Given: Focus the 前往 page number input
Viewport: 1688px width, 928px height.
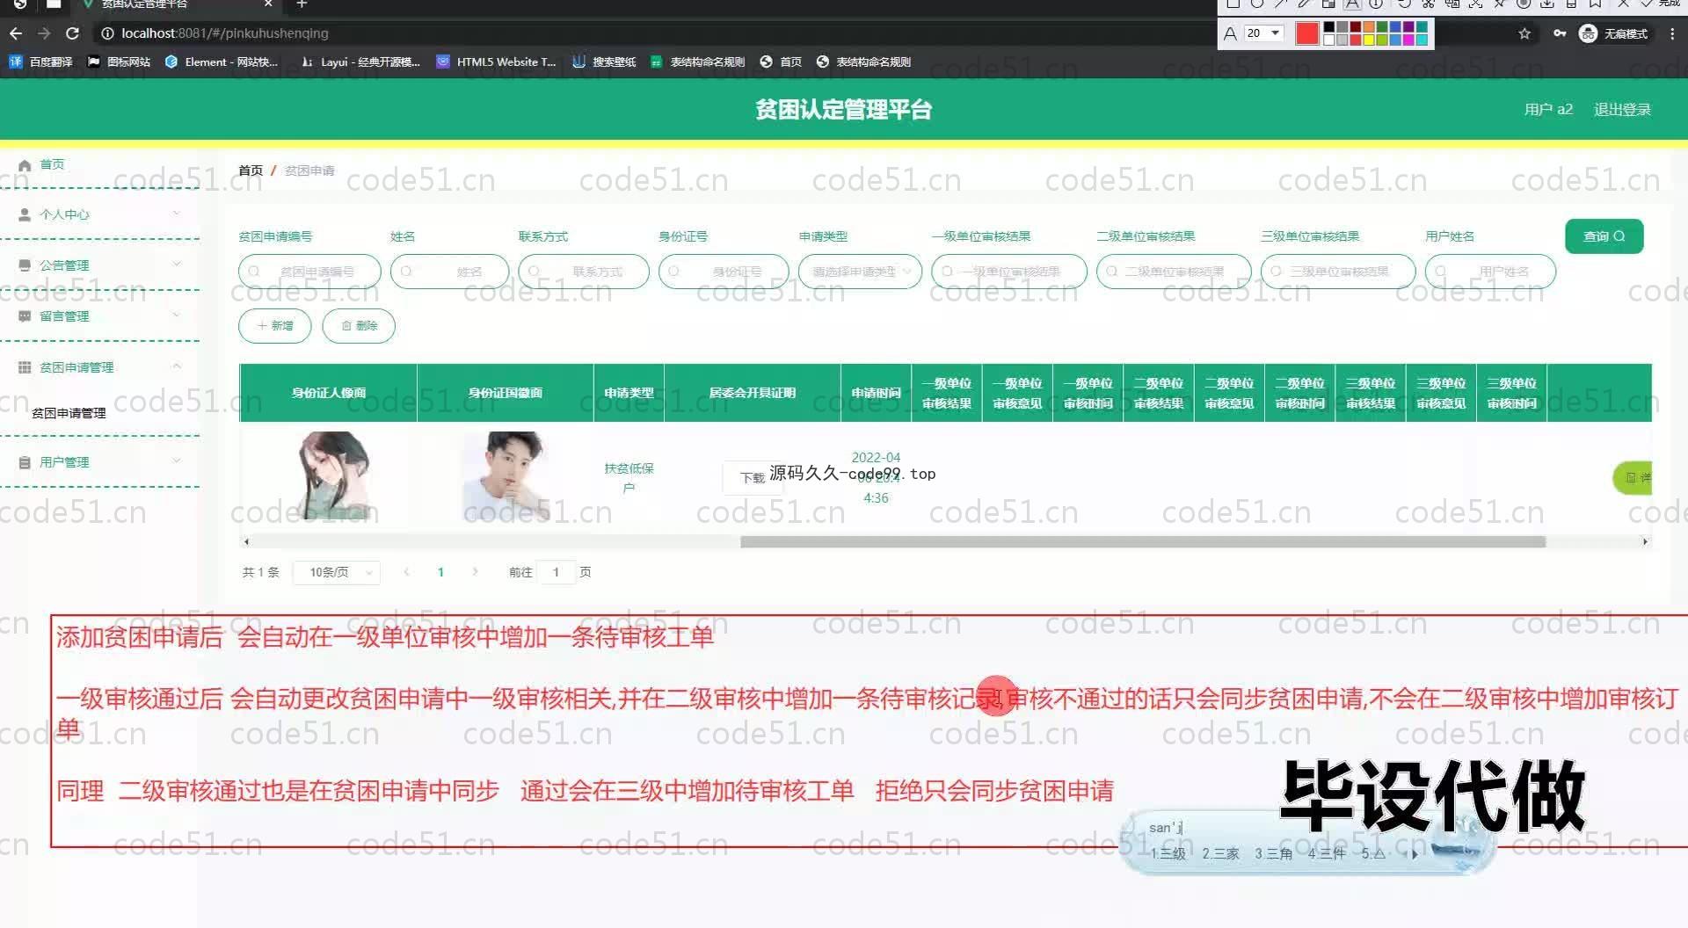Looking at the screenshot, I should point(556,572).
